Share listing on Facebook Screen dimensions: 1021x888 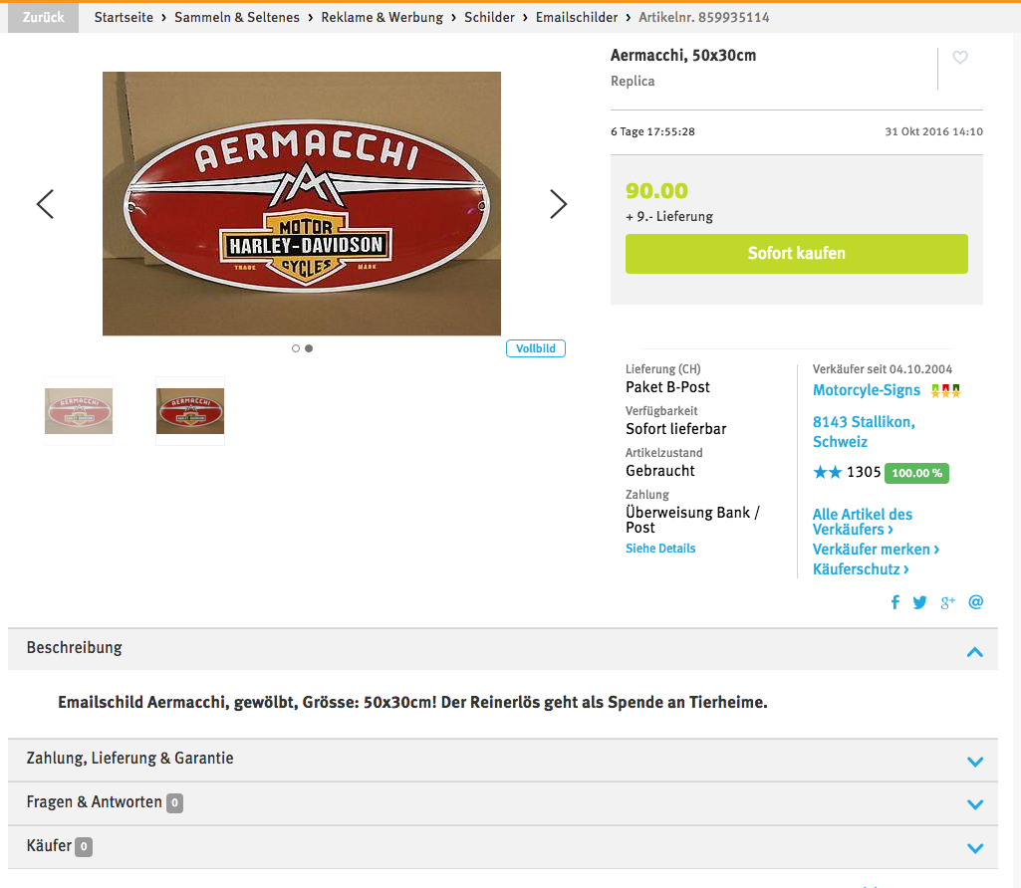pos(895,602)
